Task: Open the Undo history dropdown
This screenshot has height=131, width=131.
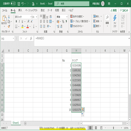Action: coord(25,4)
